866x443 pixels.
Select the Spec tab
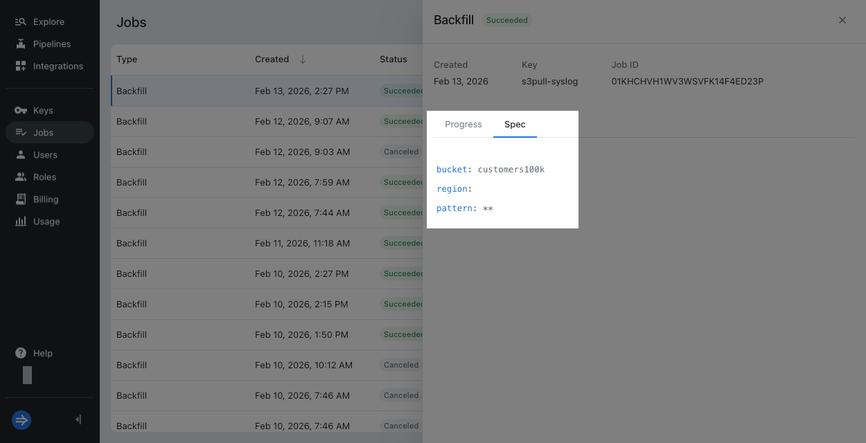tap(515, 125)
